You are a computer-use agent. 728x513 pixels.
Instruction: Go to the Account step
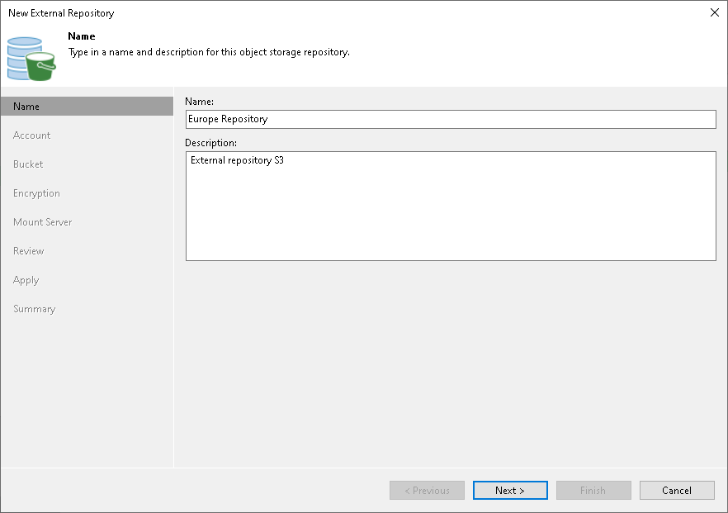coord(31,135)
